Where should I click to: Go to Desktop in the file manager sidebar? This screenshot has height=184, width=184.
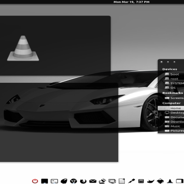coord(171,113)
